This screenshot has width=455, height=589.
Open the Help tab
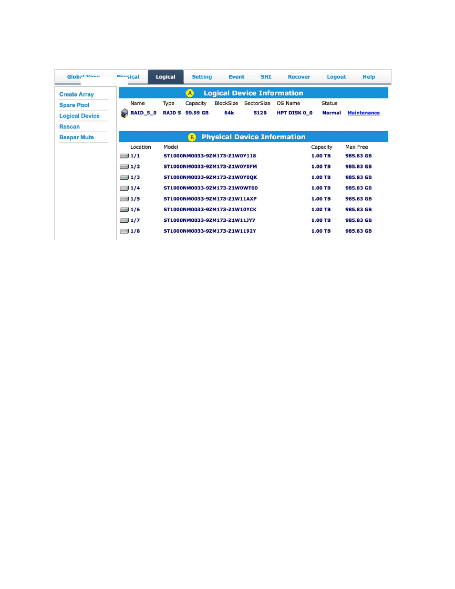tap(369, 77)
